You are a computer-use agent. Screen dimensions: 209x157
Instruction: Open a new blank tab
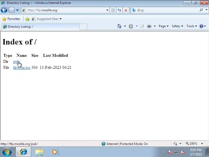[x=83, y=27]
